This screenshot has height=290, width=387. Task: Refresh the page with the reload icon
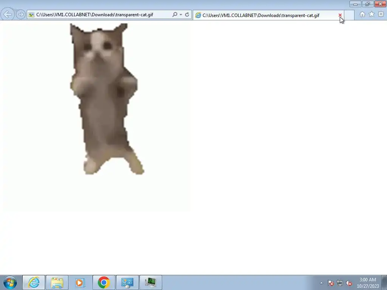point(187,15)
